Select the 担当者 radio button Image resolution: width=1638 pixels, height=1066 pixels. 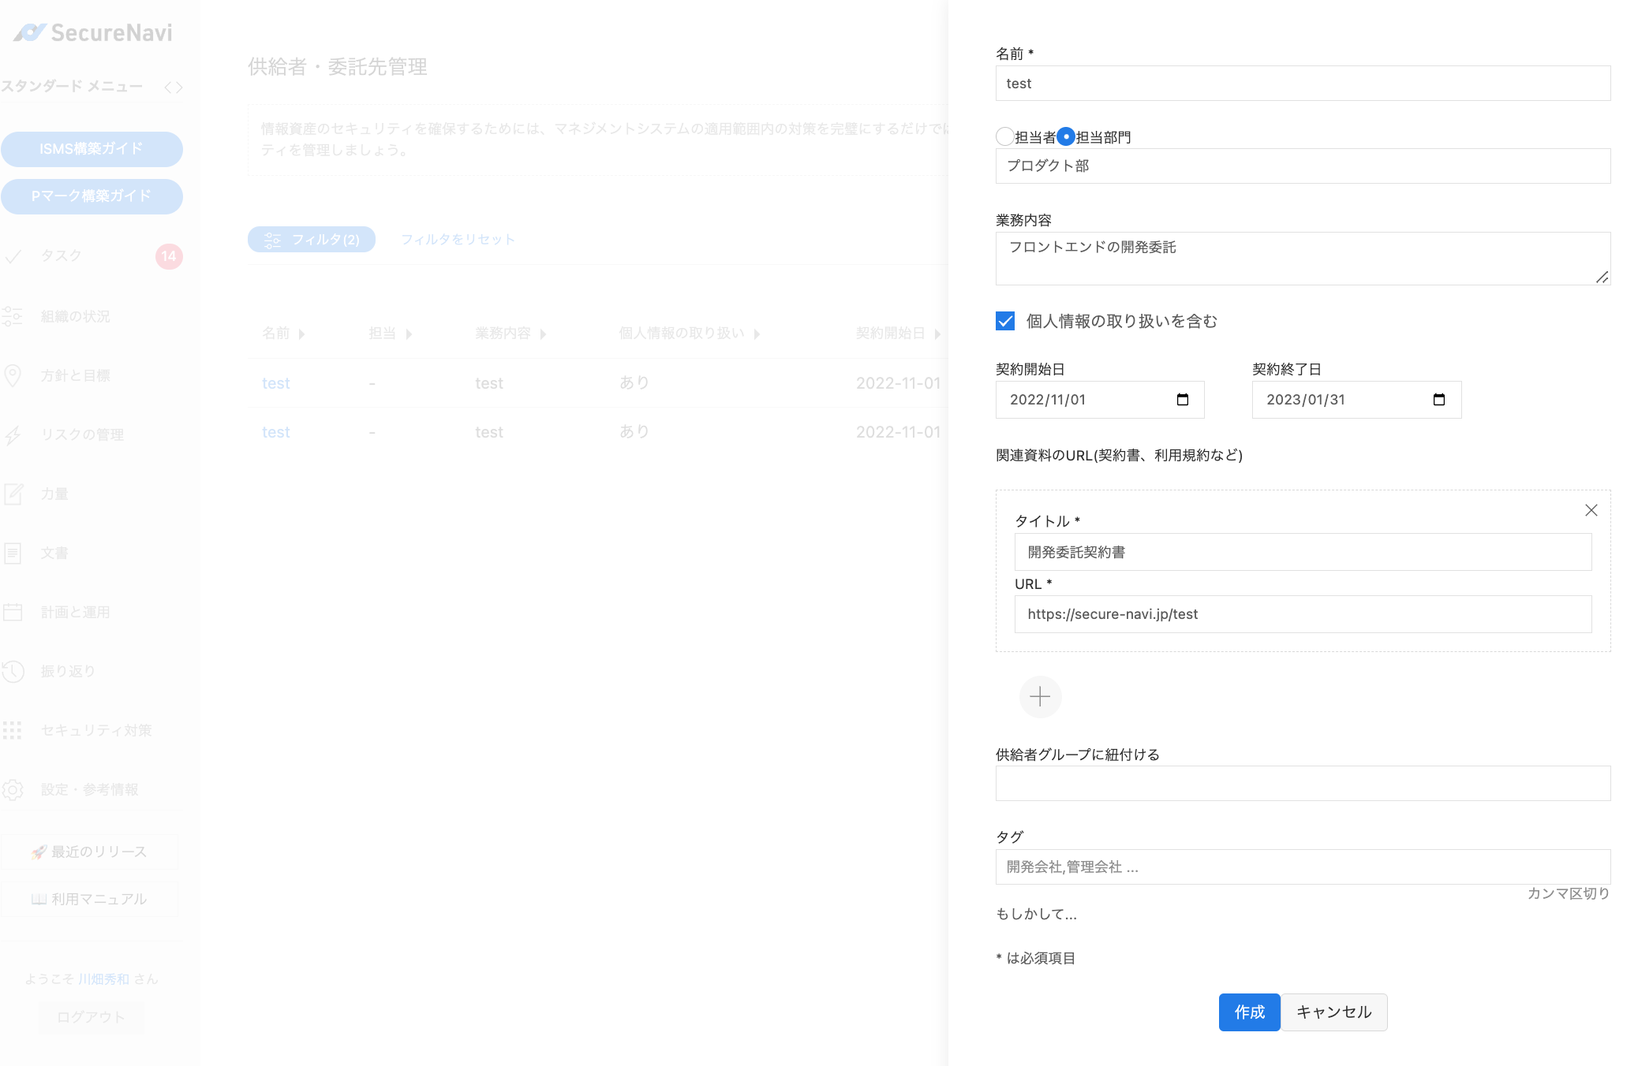[x=1005, y=137]
